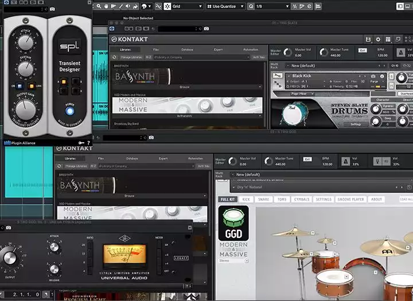
Task: Click the wrench edit icon beside Black Kick
Action: coord(277,76)
